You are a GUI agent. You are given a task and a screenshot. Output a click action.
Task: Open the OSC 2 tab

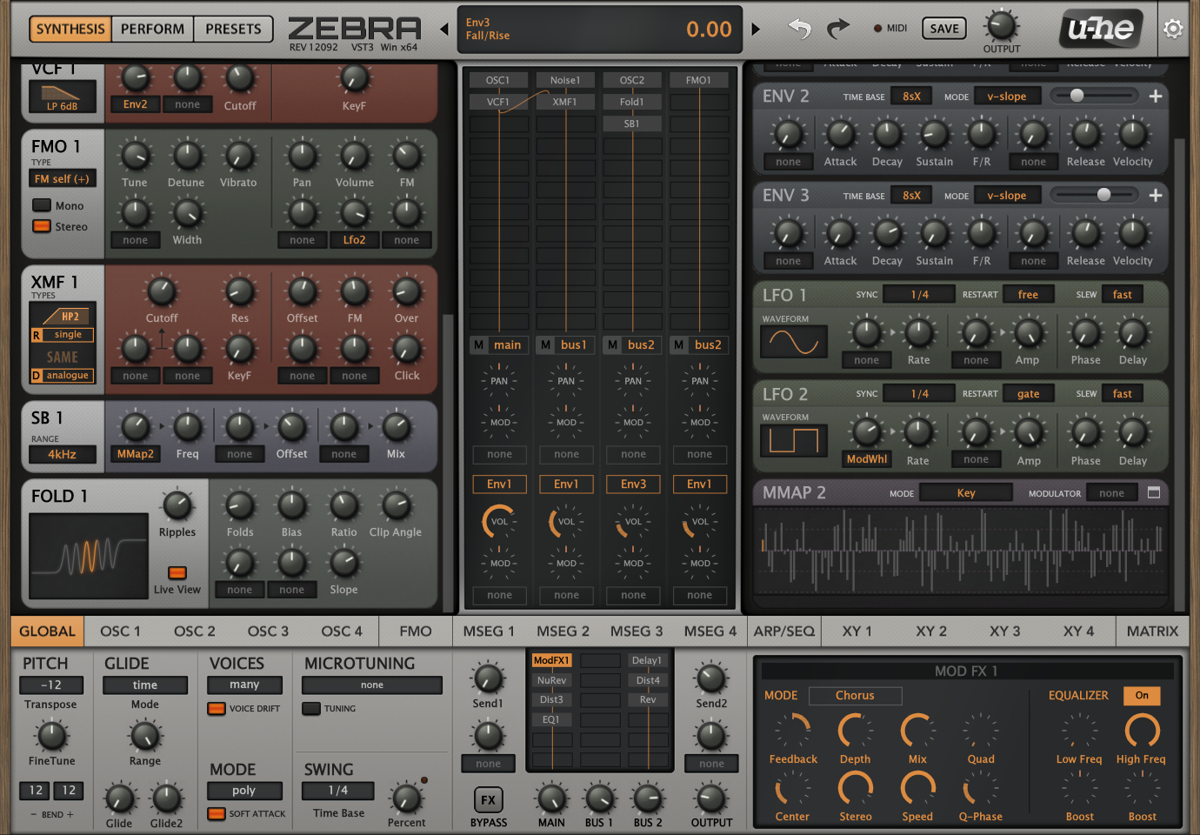(194, 631)
